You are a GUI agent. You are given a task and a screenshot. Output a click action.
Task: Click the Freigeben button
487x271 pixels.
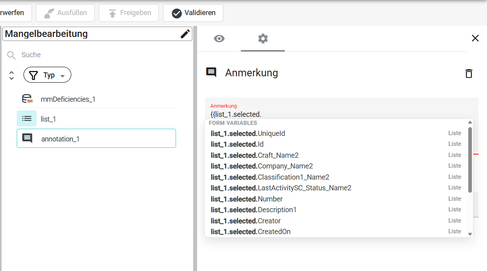coord(129,13)
